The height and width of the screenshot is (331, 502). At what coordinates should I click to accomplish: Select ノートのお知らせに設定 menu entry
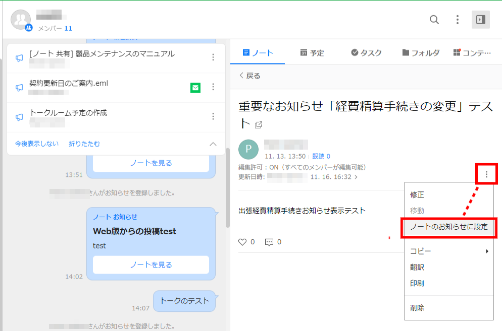click(x=448, y=227)
